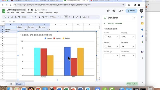Open the Format menu
The height and width of the screenshot is (90, 160).
click(29, 12)
